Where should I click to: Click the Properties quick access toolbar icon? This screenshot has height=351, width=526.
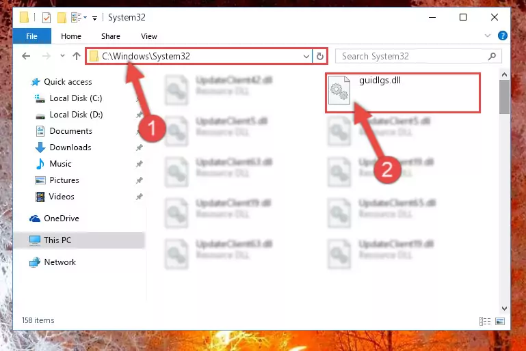point(47,18)
